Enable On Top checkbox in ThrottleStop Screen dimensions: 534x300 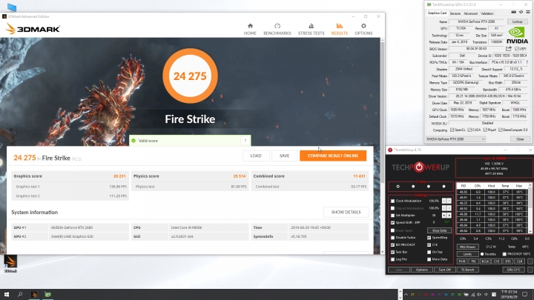pos(429,252)
